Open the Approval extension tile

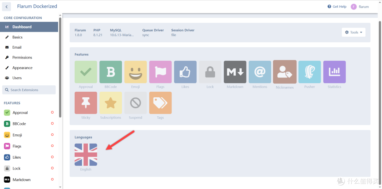pyautogui.click(x=86, y=72)
